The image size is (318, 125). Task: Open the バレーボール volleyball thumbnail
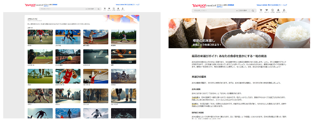(96, 76)
